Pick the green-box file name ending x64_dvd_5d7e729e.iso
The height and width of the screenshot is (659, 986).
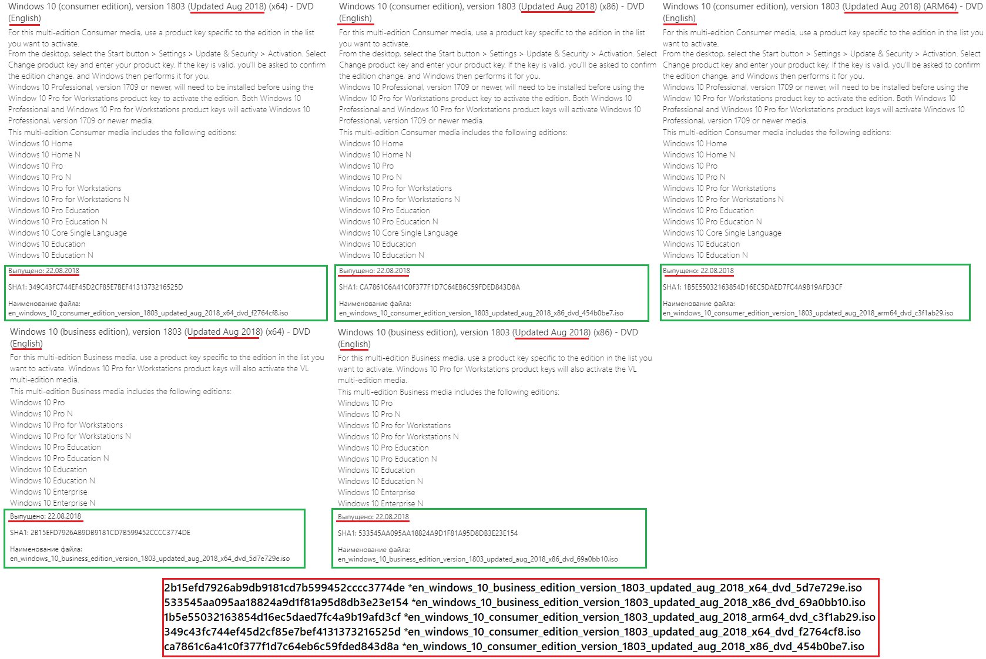pyautogui.click(x=150, y=559)
